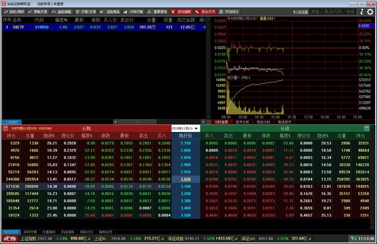
Task: Open 重要通告 warning triangle item
Action: click(x=157, y=11)
